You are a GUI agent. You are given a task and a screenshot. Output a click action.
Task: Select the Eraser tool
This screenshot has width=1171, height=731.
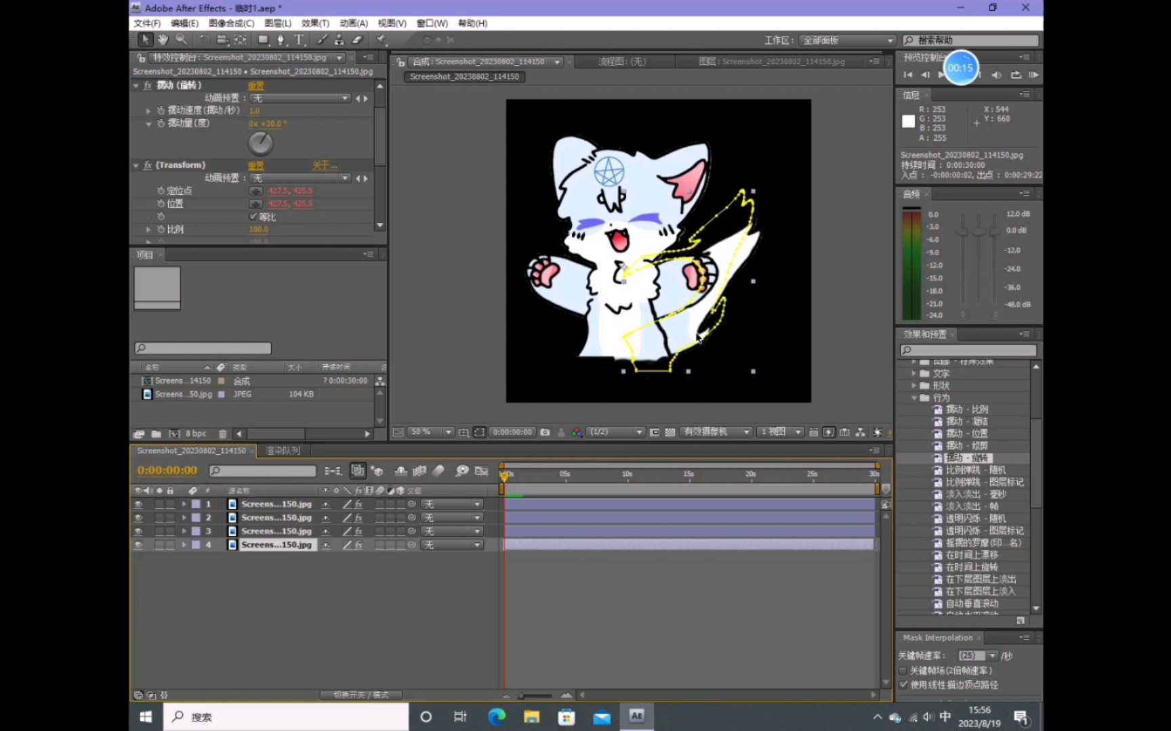pos(358,40)
